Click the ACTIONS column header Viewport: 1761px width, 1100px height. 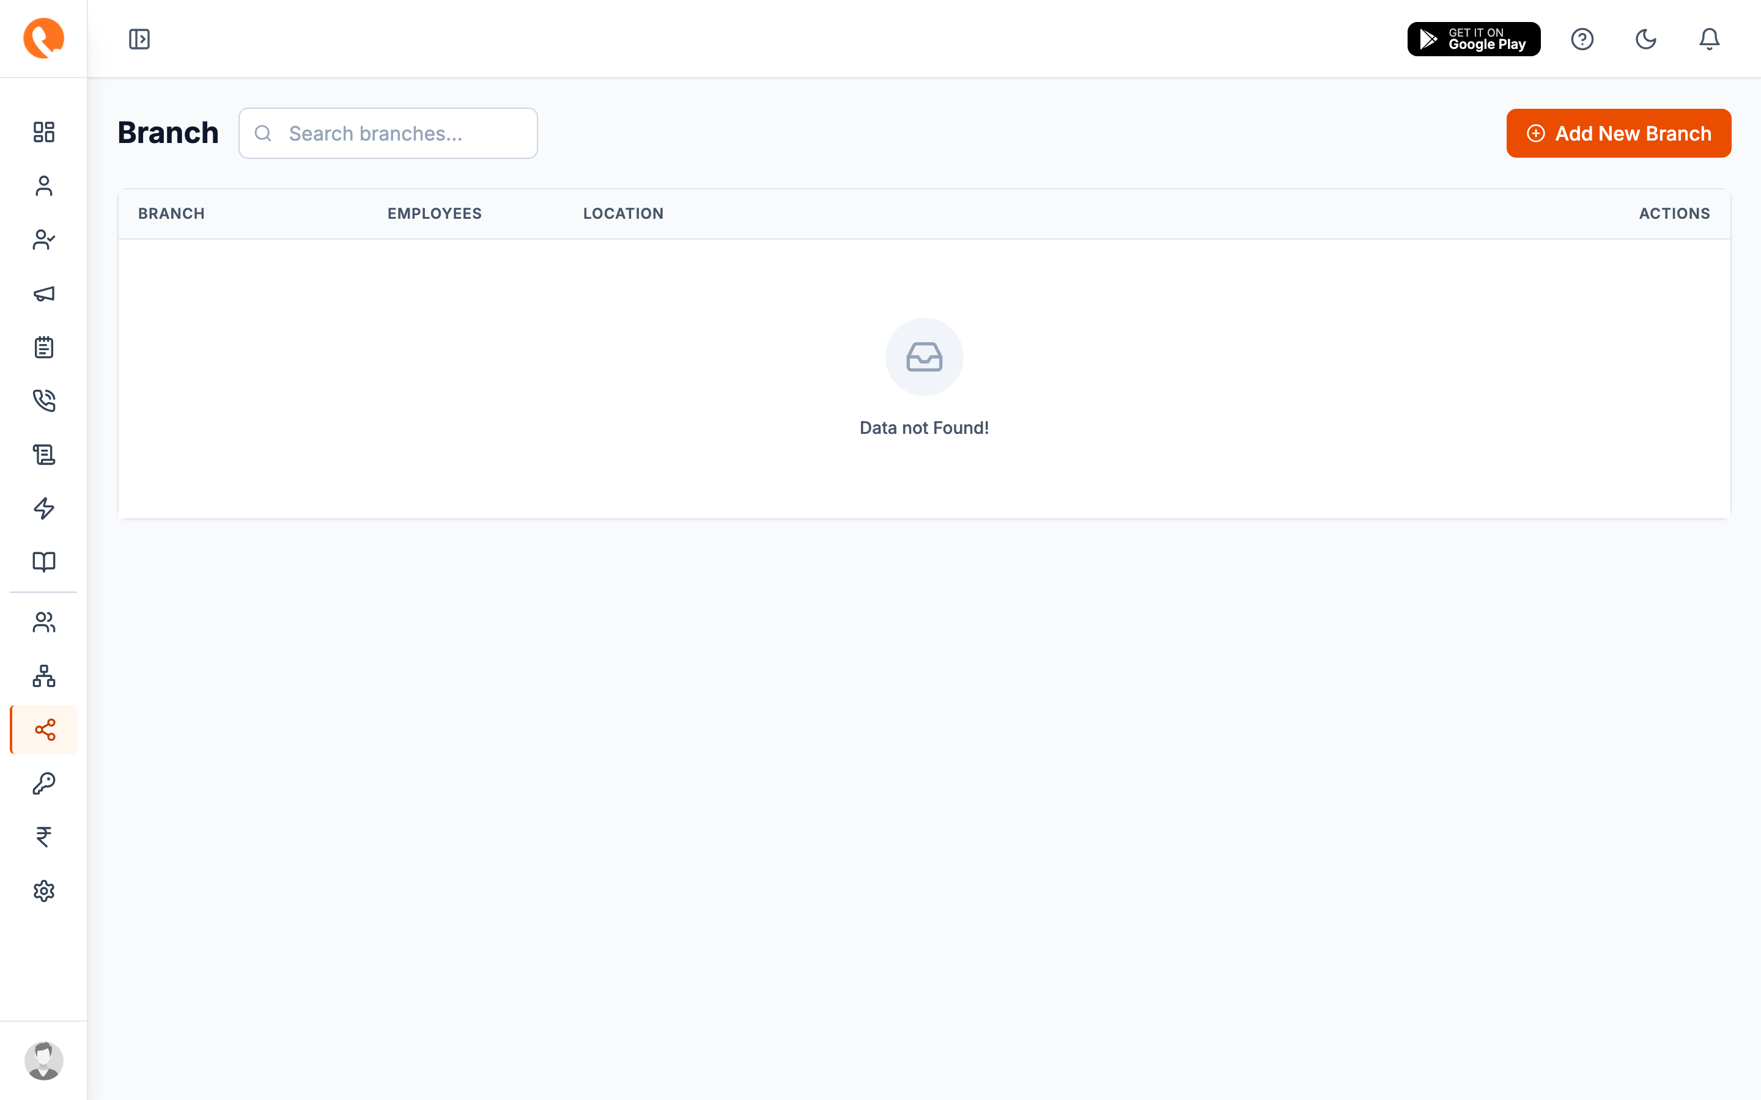point(1674,214)
